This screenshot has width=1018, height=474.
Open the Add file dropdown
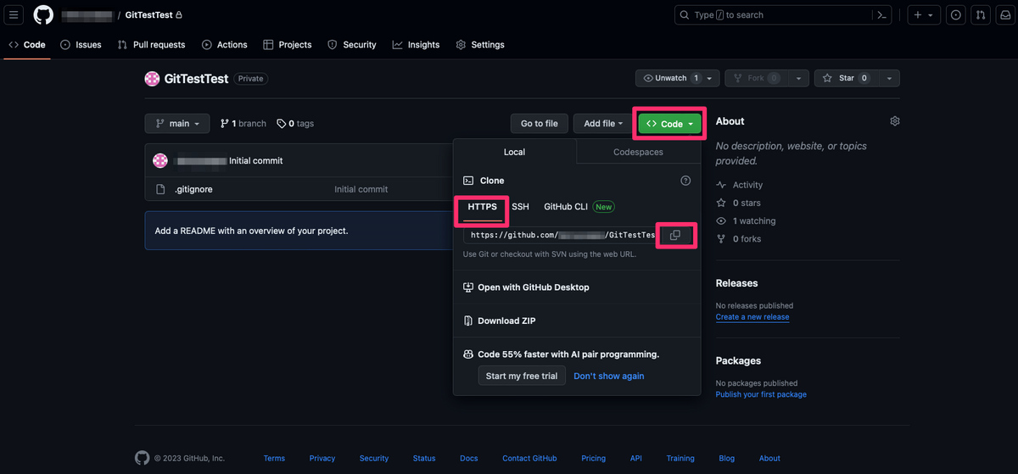603,124
